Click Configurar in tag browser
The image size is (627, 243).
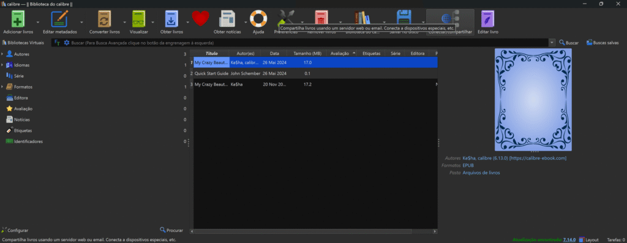(15, 230)
